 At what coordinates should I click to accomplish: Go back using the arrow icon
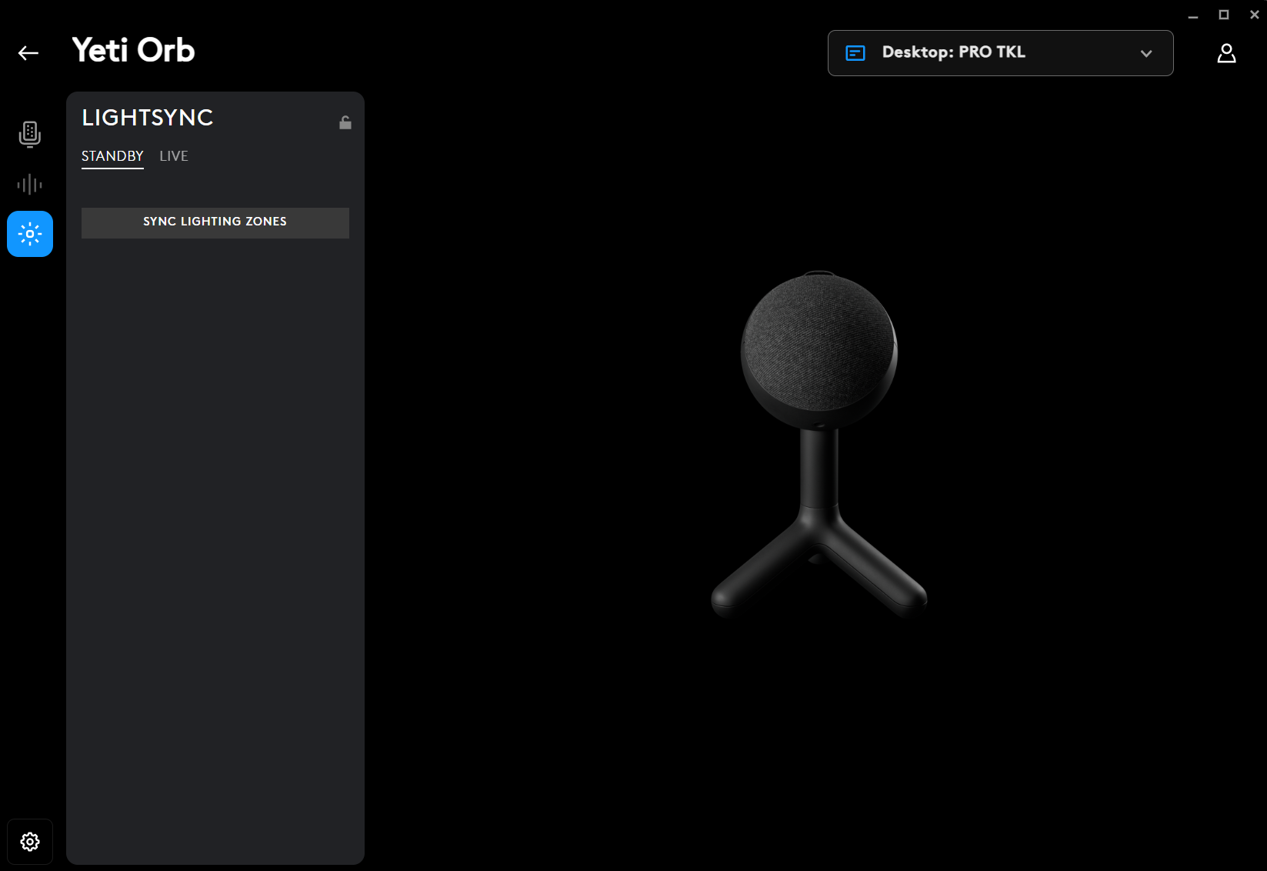click(x=28, y=52)
